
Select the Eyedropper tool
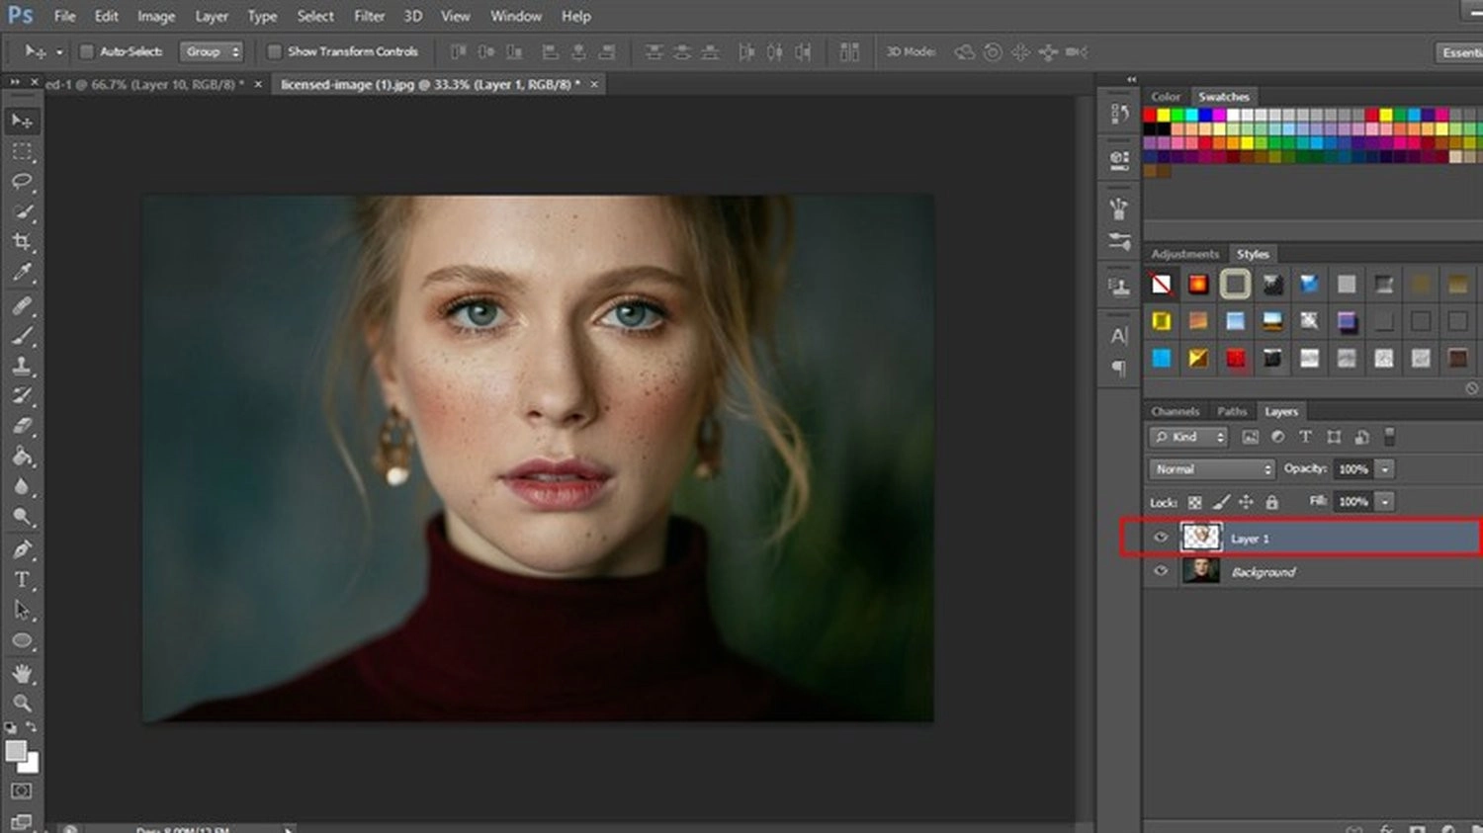(x=22, y=272)
